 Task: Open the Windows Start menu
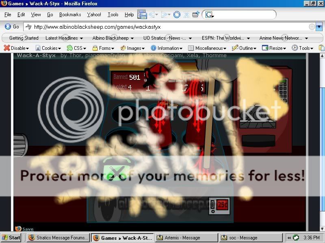click(11, 238)
